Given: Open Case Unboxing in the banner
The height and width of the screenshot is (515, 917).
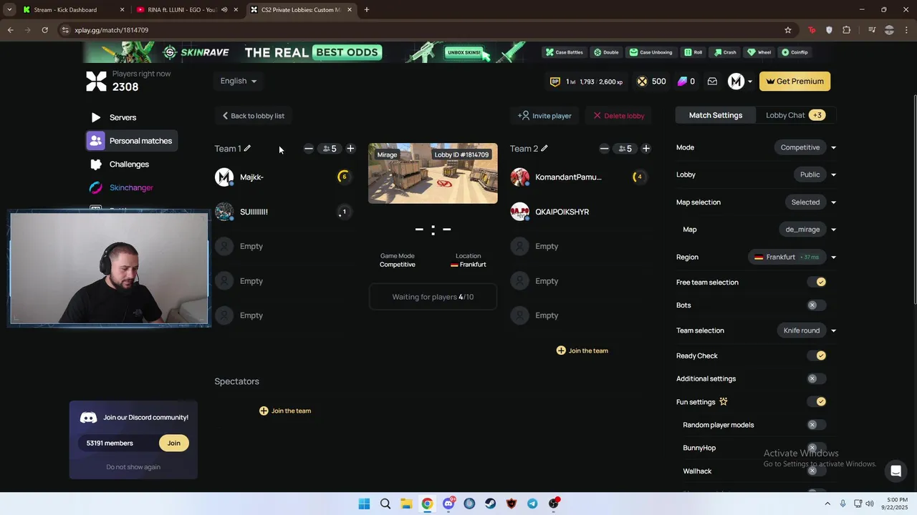Looking at the screenshot, I should 651,52.
